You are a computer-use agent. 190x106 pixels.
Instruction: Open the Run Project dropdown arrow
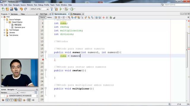coord(63,9)
